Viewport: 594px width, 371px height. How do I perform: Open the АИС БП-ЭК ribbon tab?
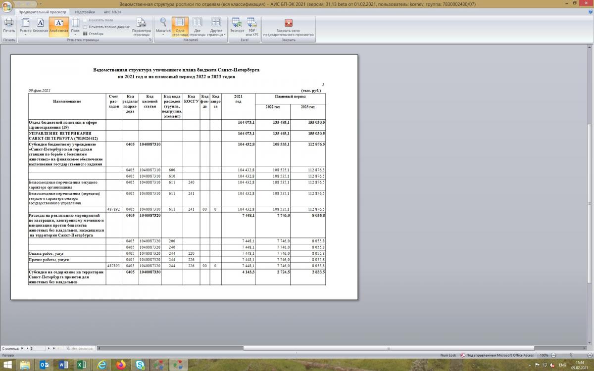tap(113, 11)
